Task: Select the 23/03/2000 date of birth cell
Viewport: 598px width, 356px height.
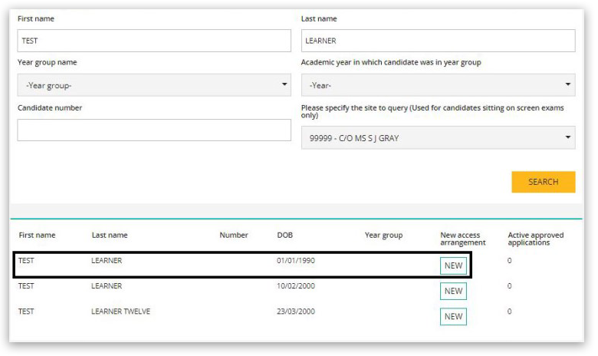Action: 296,311
